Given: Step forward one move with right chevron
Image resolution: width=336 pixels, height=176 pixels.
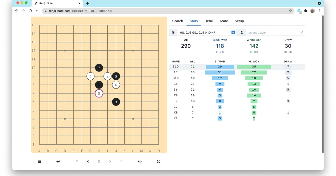Looking at the screenshot, I should coord(110,162).
